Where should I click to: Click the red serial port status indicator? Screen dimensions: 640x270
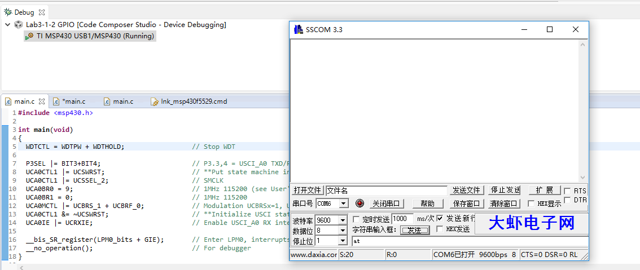click(360, 203)
